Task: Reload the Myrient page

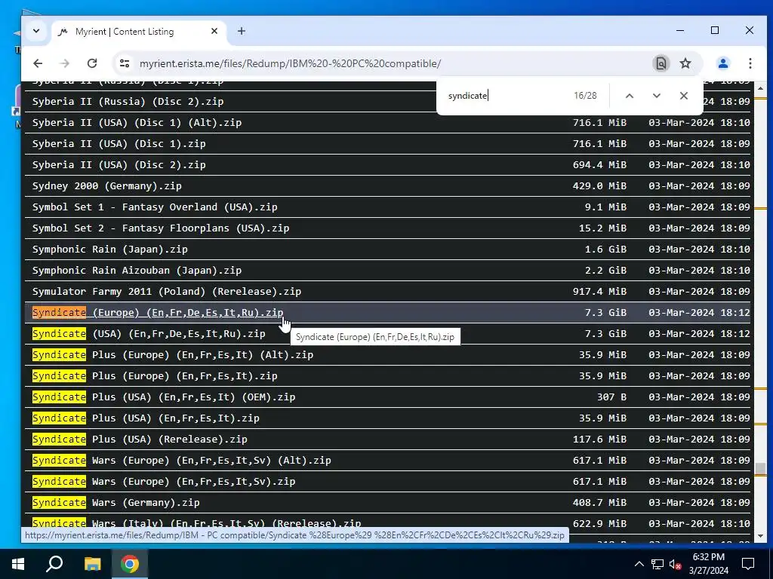Action: point(92,63)
